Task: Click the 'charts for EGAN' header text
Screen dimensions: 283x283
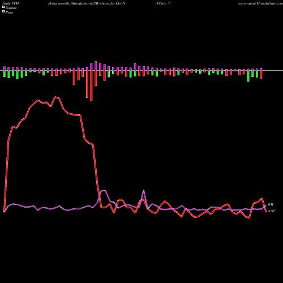Action: 113,3
